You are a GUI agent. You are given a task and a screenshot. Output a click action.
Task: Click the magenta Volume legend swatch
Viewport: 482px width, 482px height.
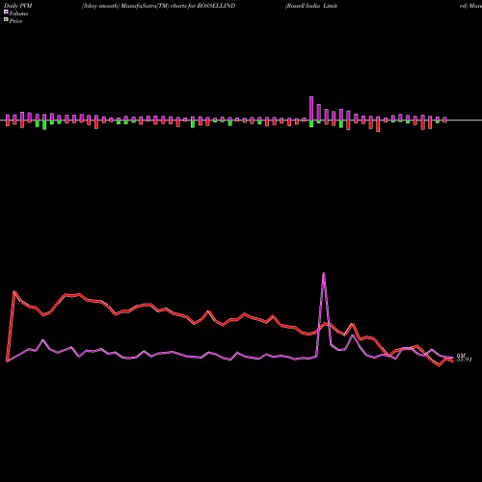point(6,12)
